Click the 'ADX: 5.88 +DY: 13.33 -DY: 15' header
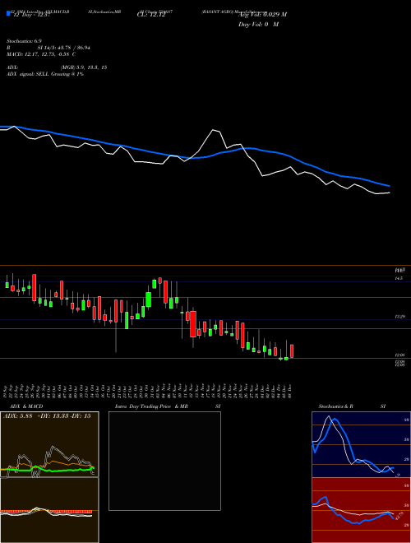 47,416
